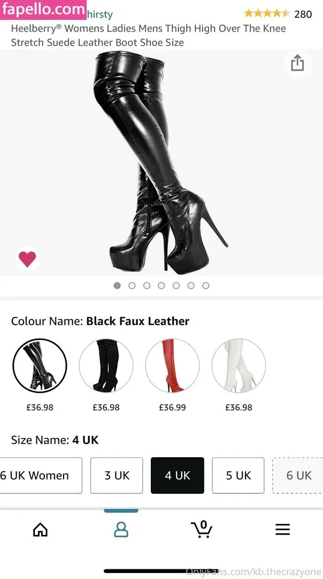
Task: Select the Black Faux Leather colour swatch
Action: [x=40, y=366]
